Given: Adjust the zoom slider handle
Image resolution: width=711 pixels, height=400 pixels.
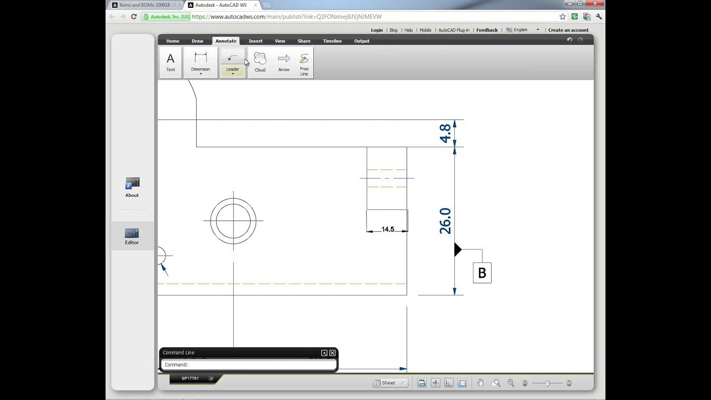Looking at the screenshot, I should click(x=548, y=383).
